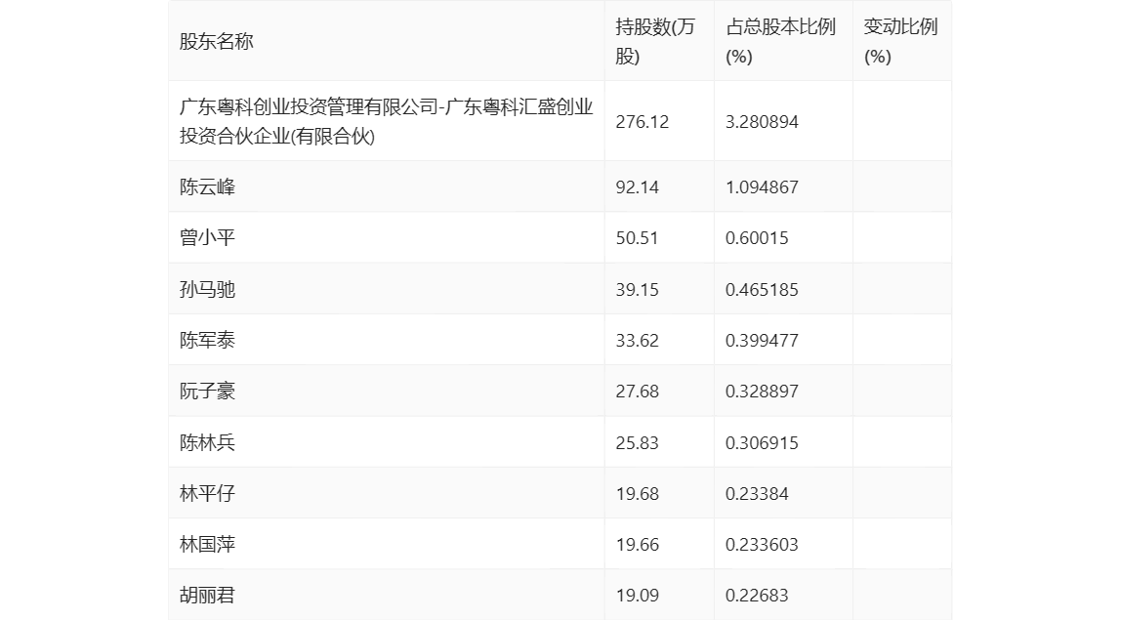Select the share count 33.62

(x=637, y=340)
